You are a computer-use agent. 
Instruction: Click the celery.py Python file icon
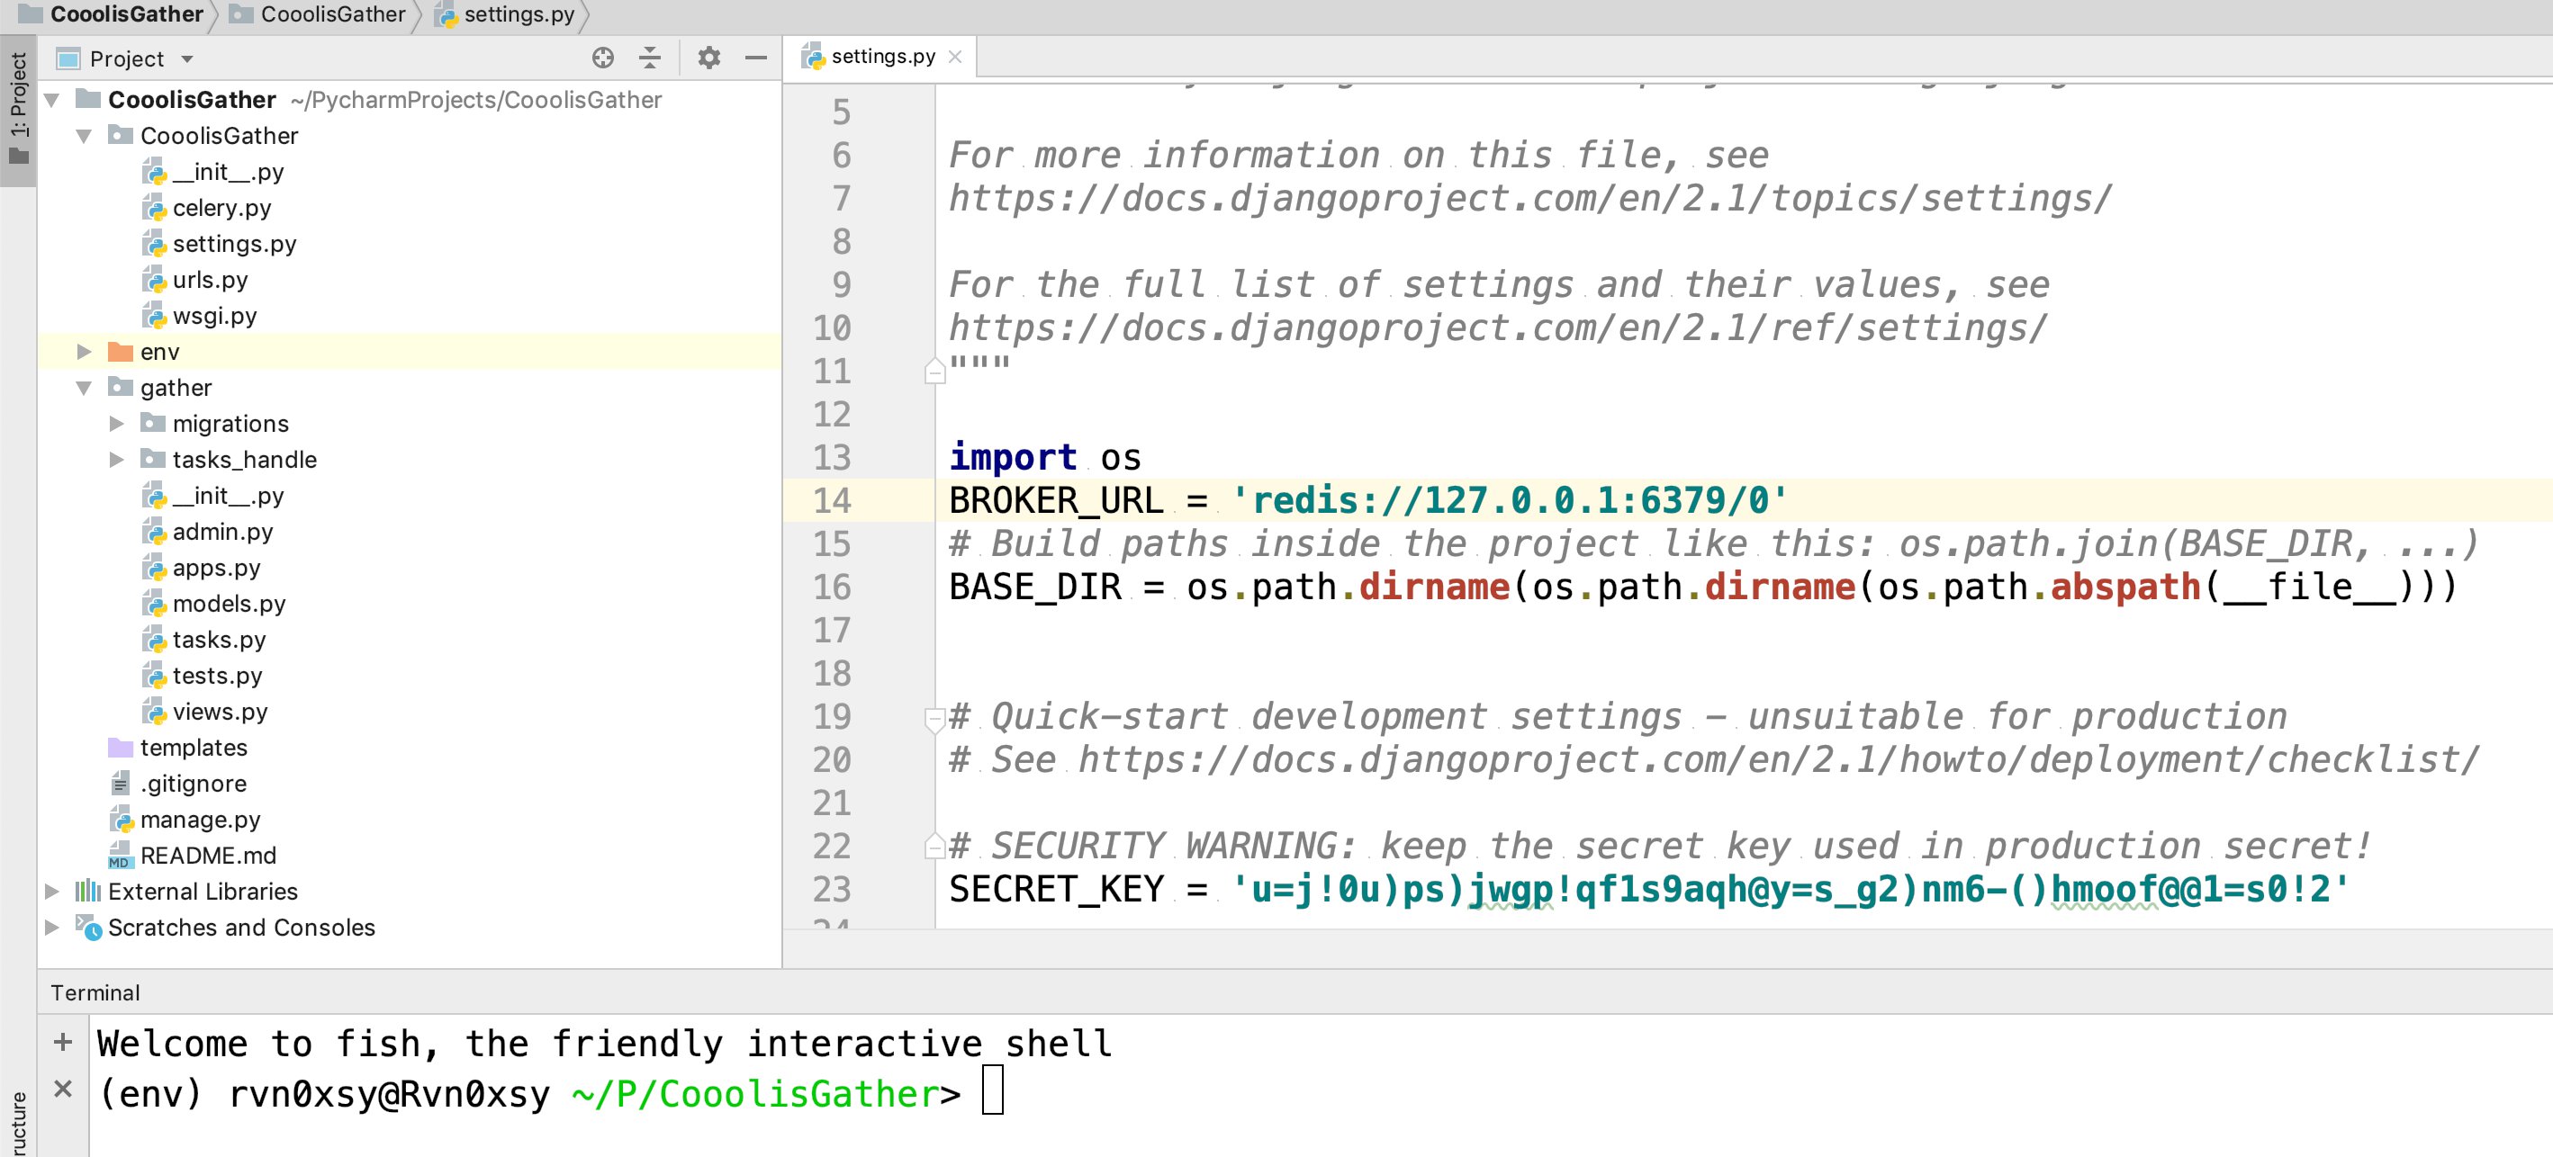click(153, 208)
